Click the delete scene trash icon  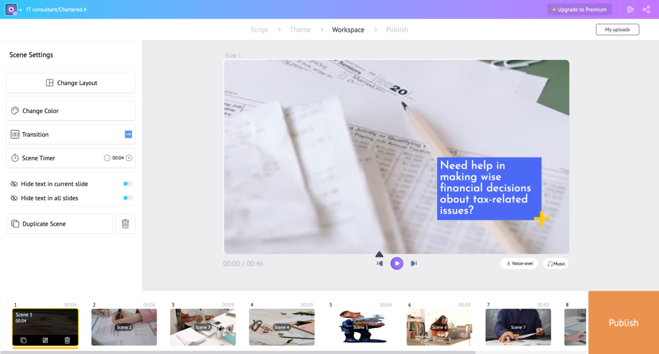(x=125, y=224)
